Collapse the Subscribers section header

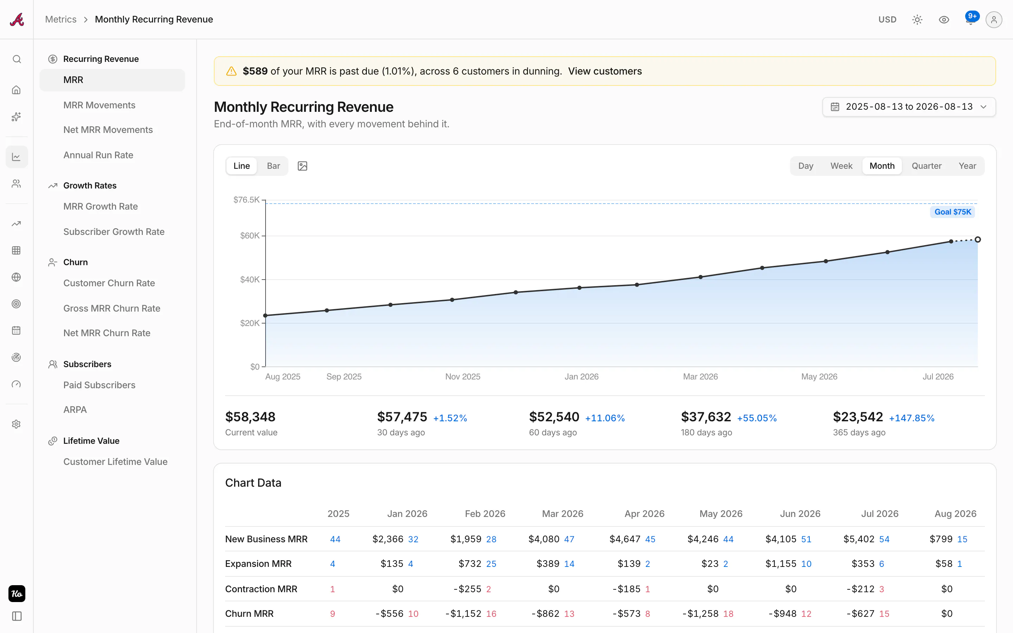click(87, 364)
